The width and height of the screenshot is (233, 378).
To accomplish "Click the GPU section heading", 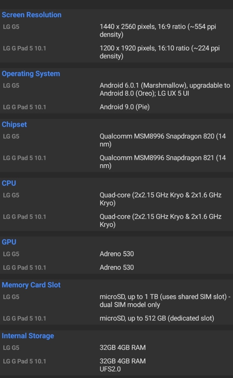I will (x=9, y=242).
